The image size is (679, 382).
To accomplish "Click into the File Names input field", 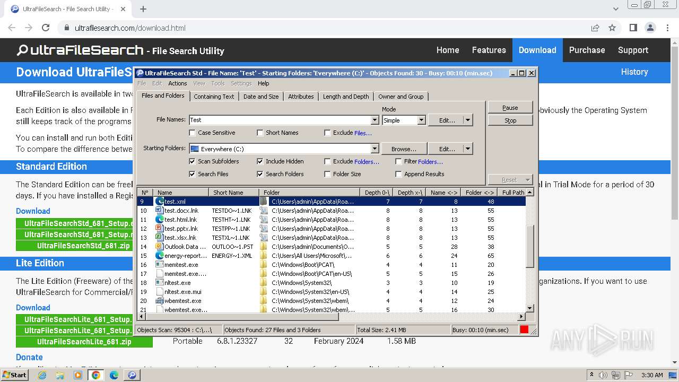I will 280,120.
